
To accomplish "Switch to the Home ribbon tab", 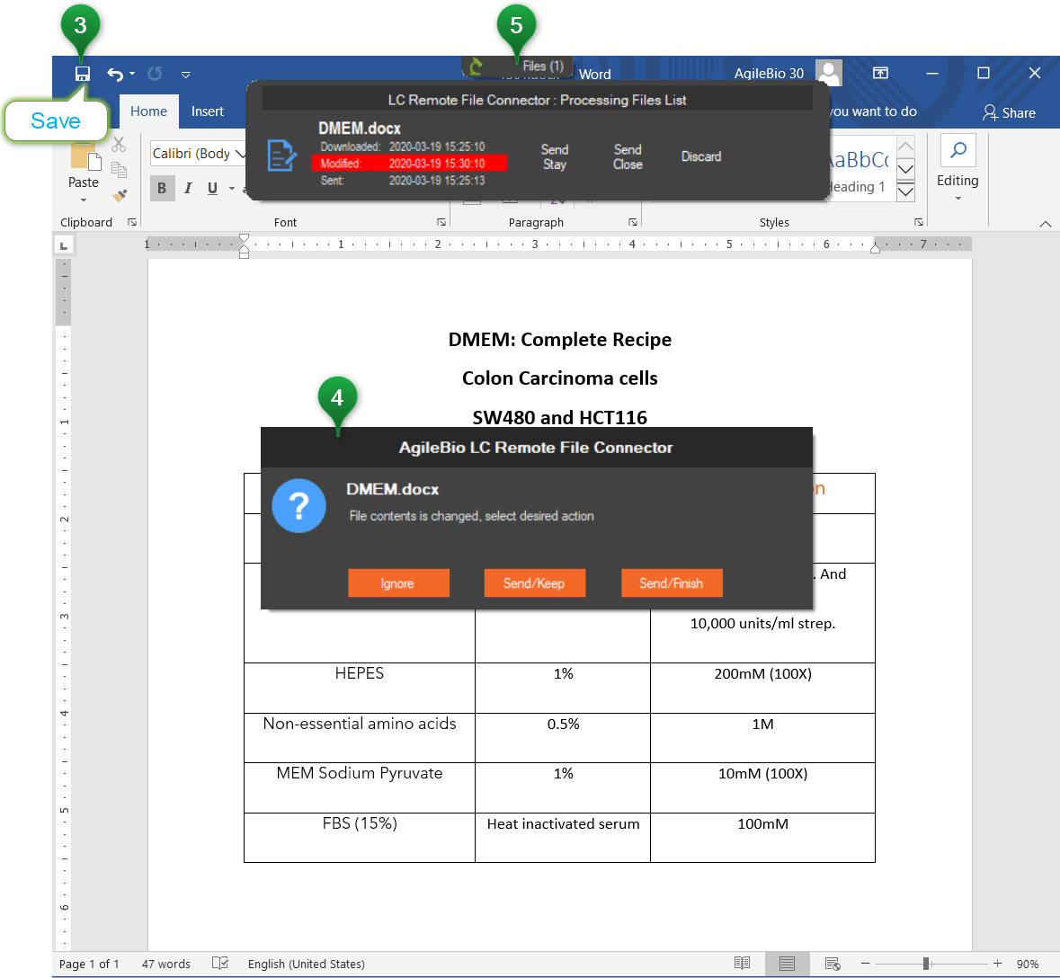I will pos(148,111).
